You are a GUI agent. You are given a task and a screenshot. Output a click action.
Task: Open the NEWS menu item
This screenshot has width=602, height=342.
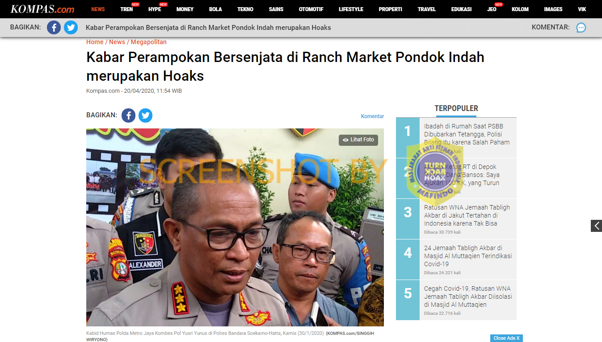[98, 9]
